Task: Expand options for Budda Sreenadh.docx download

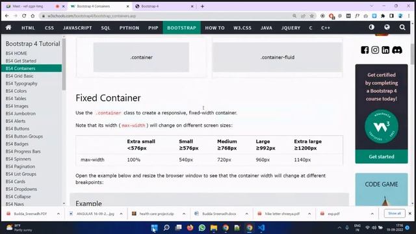Action: tap(247, 214)
